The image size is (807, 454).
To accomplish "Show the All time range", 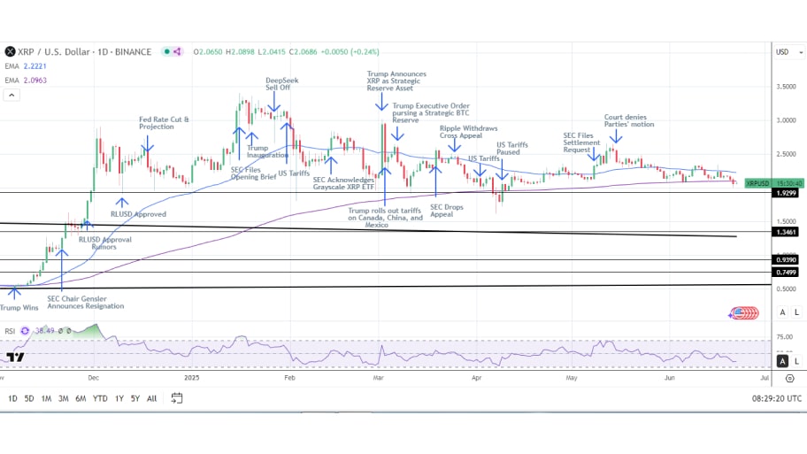I will (152, 398).
